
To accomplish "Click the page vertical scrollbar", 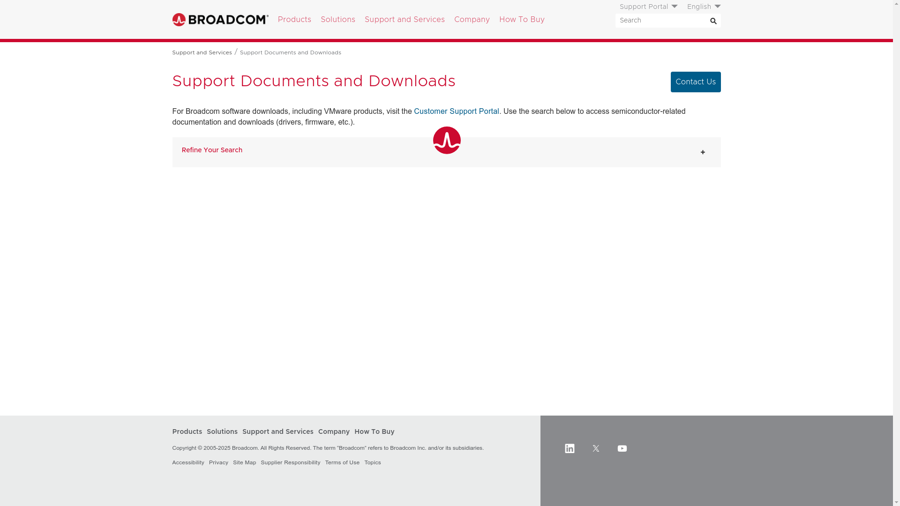I will [896, 253].
